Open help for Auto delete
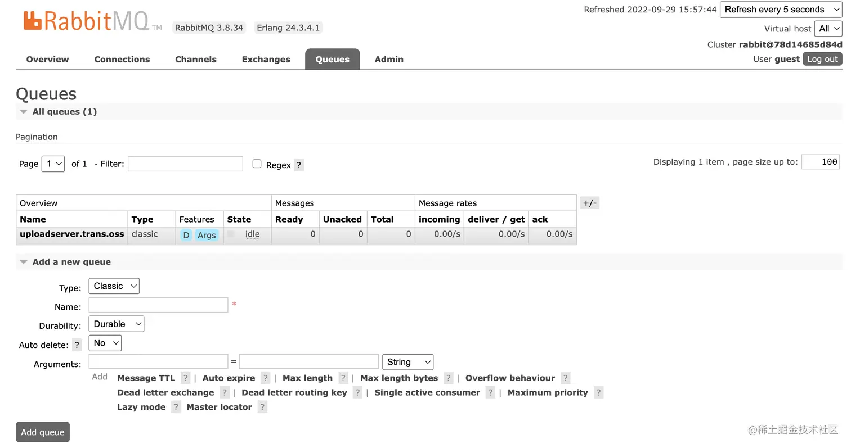The width and height of the screenshot is (851, 448). (x=77, y=345)
